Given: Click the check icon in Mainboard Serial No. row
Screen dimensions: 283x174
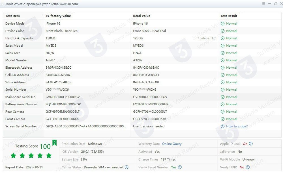Looking at the screenshot, I should coord(222,97).
